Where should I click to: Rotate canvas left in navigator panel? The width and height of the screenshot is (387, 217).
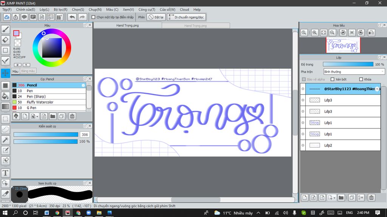343,32
